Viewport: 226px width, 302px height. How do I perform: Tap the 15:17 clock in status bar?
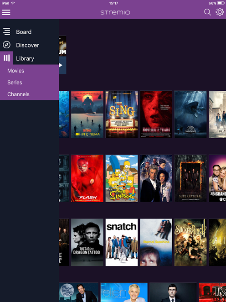click(x=113, y=3)
